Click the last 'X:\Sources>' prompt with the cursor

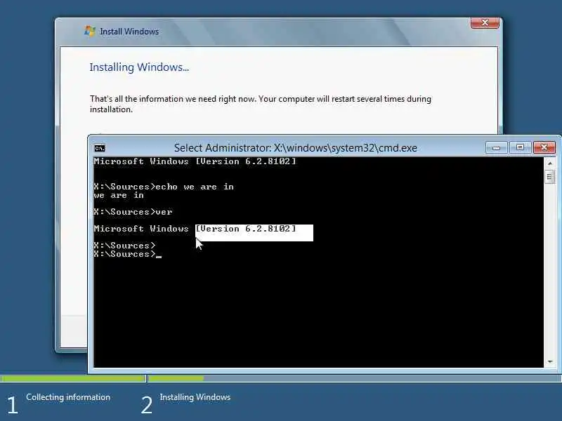pos(127,254)
